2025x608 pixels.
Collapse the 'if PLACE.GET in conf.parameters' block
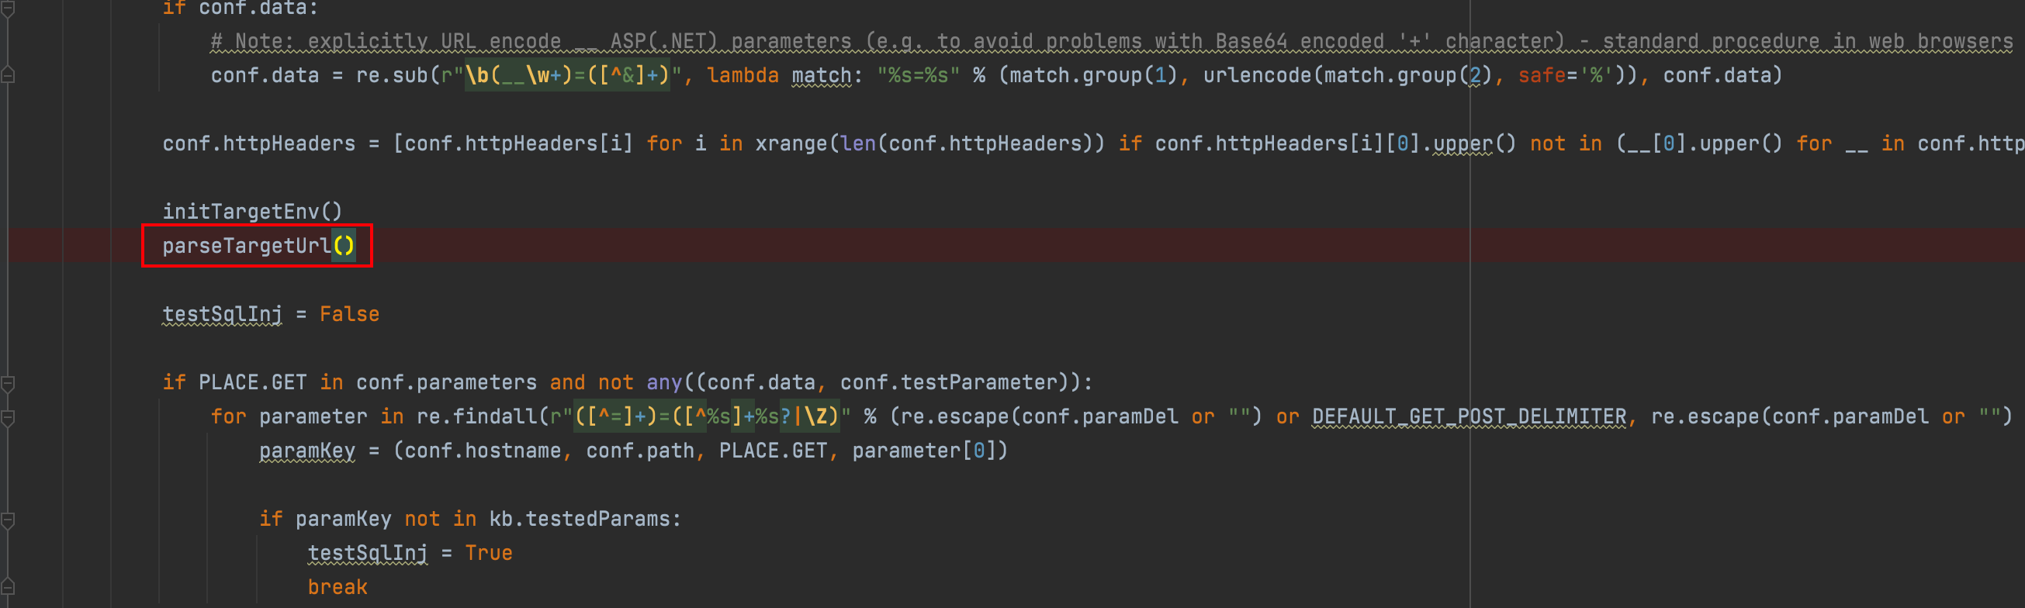pyautogui.click(x=8, y=383)
